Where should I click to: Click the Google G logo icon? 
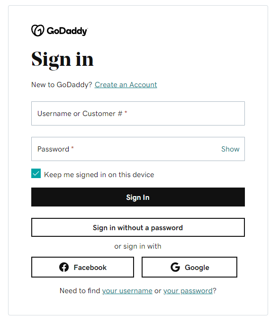coord(175,267)
